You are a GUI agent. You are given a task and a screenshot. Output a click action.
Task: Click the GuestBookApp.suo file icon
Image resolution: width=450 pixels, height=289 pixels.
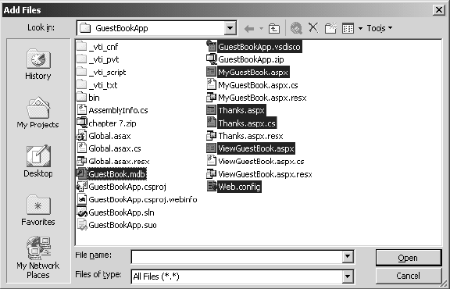tap(82, 225)
